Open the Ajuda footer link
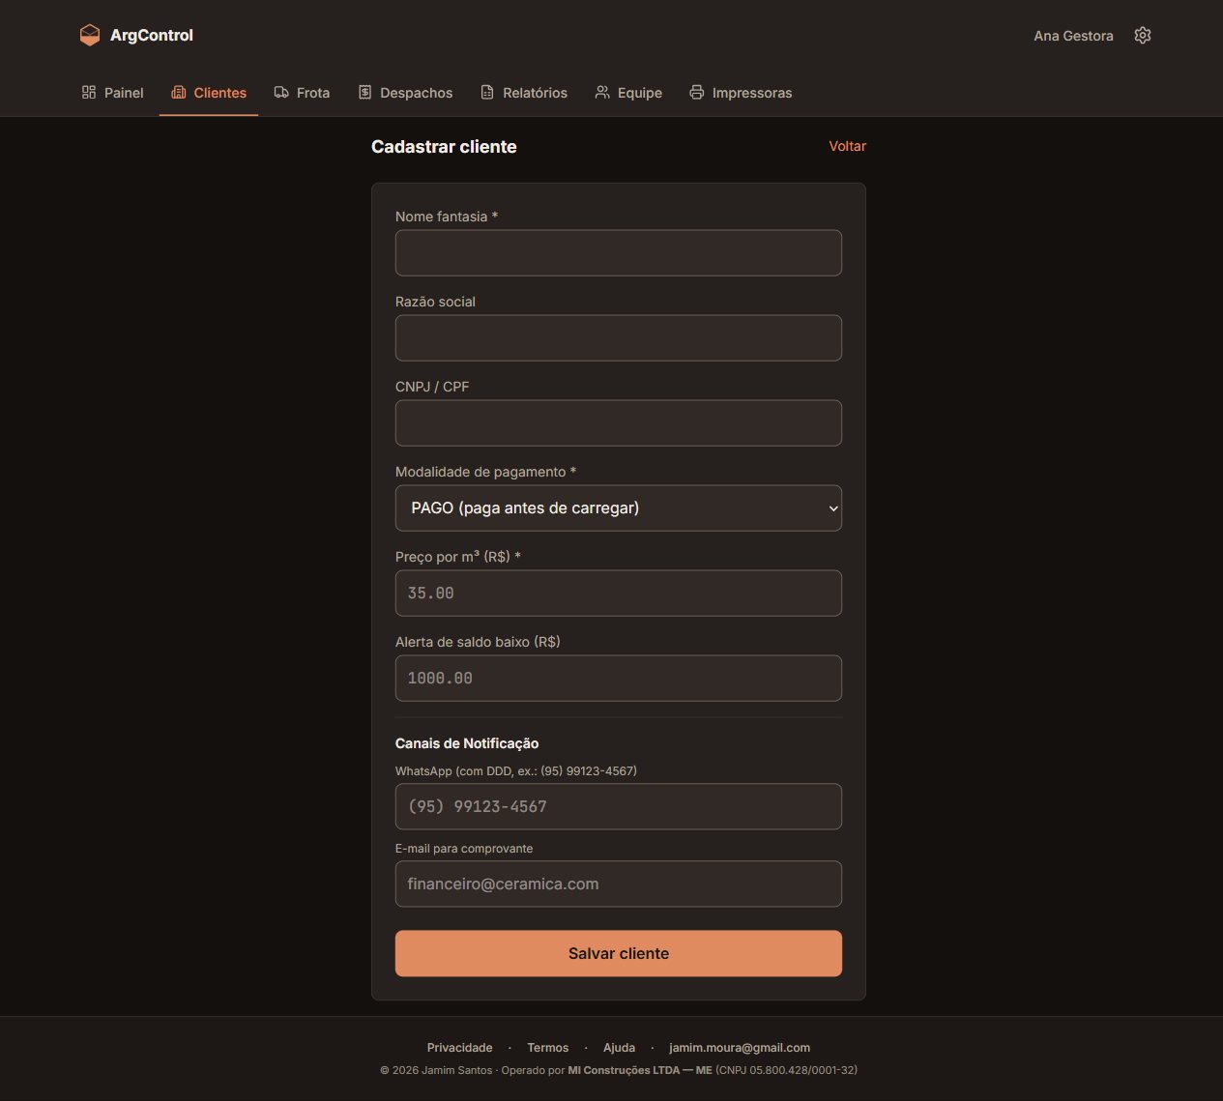This screenshot has width=1223, height=1101. pos(620,1048)
